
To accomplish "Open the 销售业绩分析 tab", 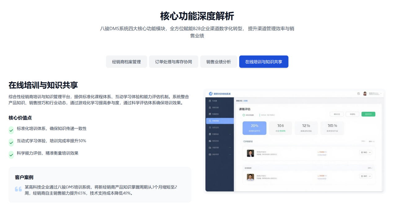I will [219, 62].
